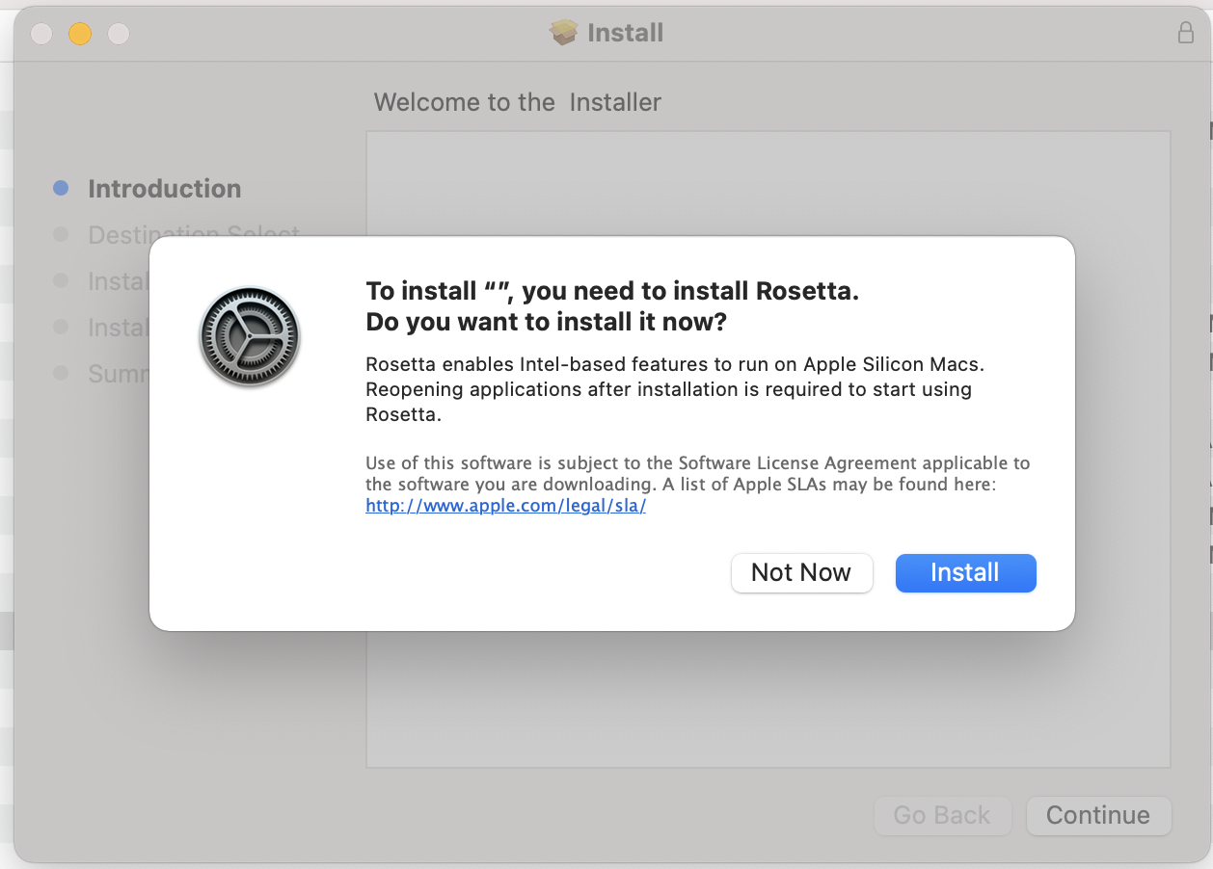The height and width of the screenshot is (869, 1213).
Task: Select Destination Select in the sidebar
Action: click(x=193, y=234)
